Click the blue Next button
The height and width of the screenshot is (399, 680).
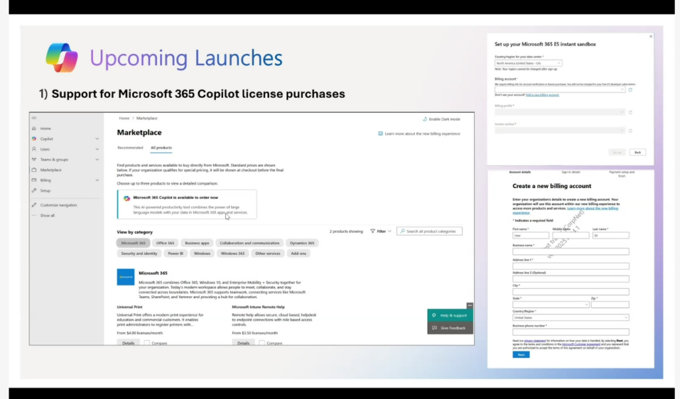pyautogui.click(x=521, y=355)
